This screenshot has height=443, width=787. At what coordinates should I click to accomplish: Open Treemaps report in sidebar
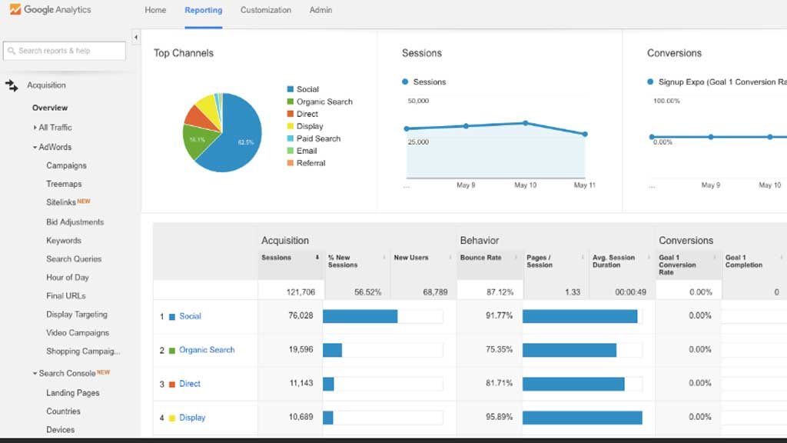64,185
